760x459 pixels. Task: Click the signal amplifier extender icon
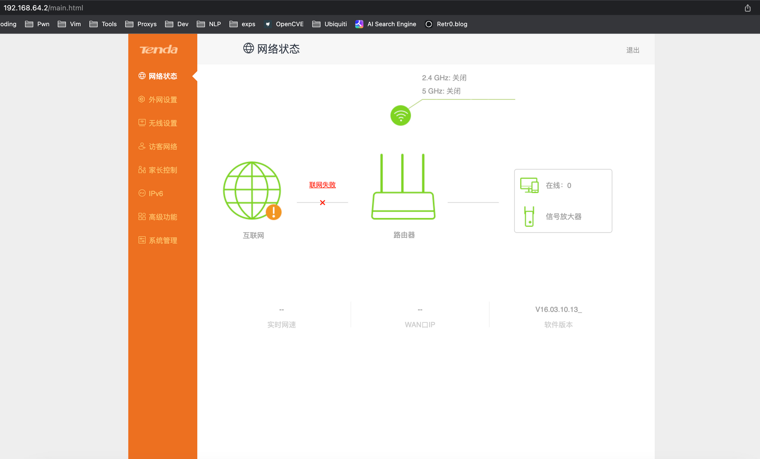pyautogui.click(x=529, y=216)
